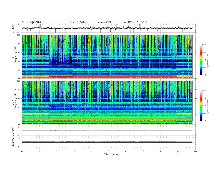Click the "-5" tick on ch.1 colorbar
The width and height of the screenshot is (220, 170).
(x=205, y=60)
